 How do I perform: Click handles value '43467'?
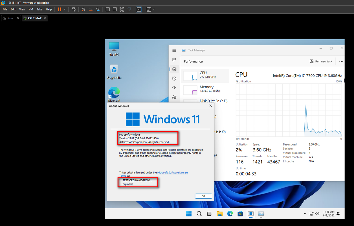pyautogui.click(x=274, y=162)
